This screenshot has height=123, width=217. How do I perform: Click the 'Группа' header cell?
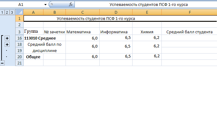click(33, 31)
